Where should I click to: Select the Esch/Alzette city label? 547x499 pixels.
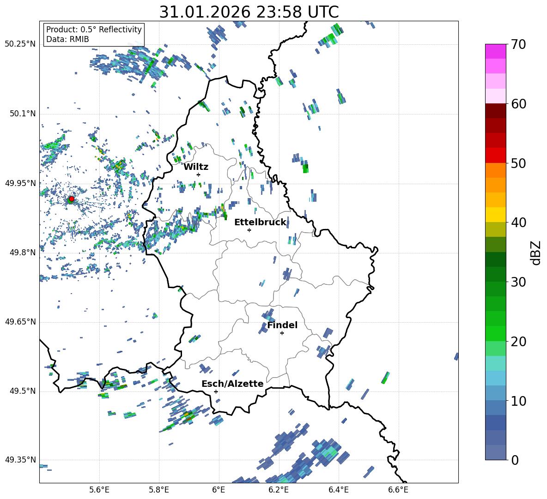pyautogui.click(x=232, y=384)
